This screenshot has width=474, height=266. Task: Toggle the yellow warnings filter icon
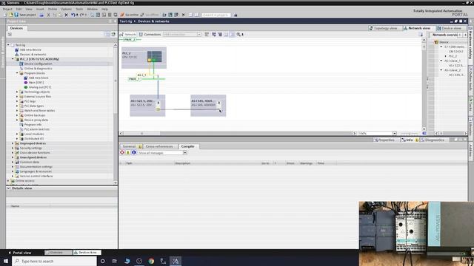(x=128, y=153)
